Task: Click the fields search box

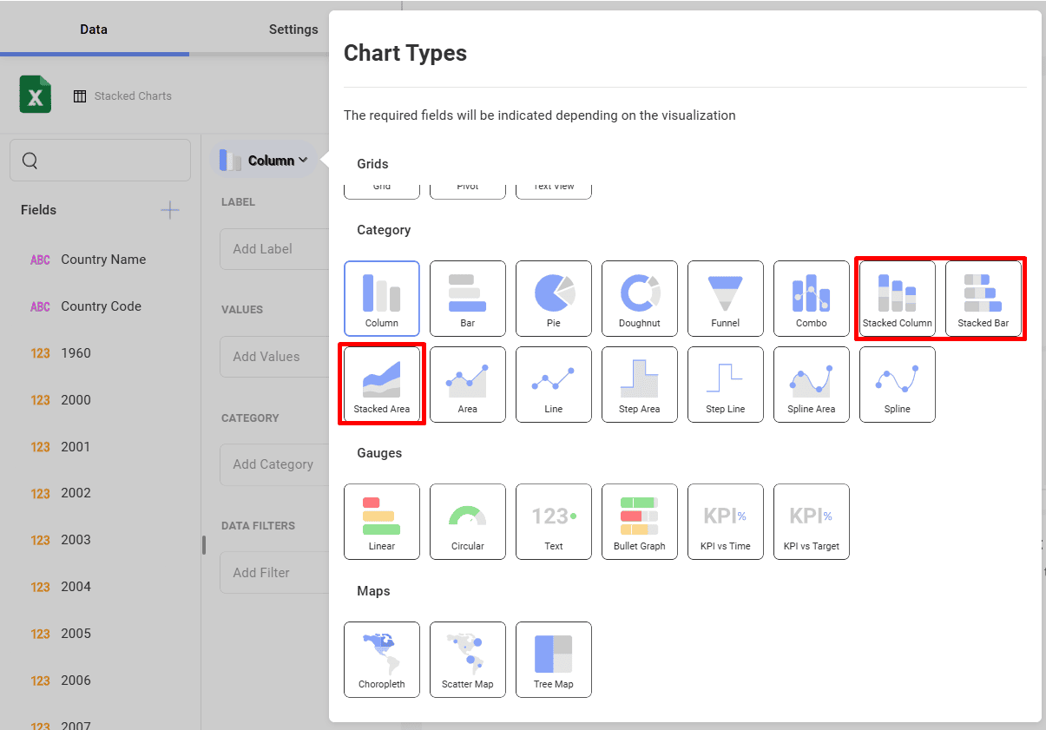Action: (x=101, y=161)
